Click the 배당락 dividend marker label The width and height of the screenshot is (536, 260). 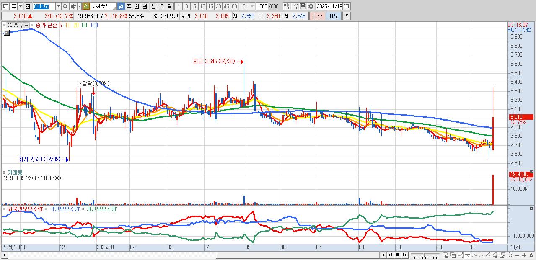click(93, 84)
